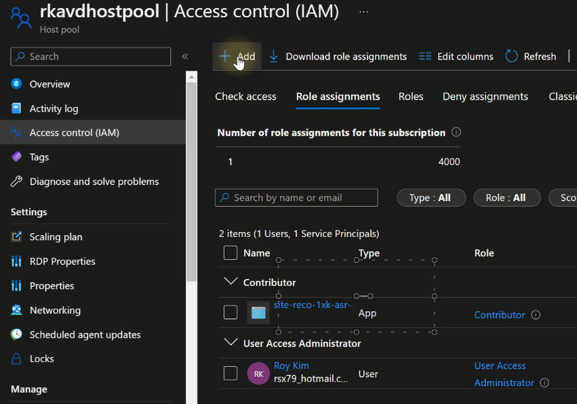The width and height of the screenshot is (577, 404).
Task: Click the Locks padlock icon
Action: coord(17,359)
